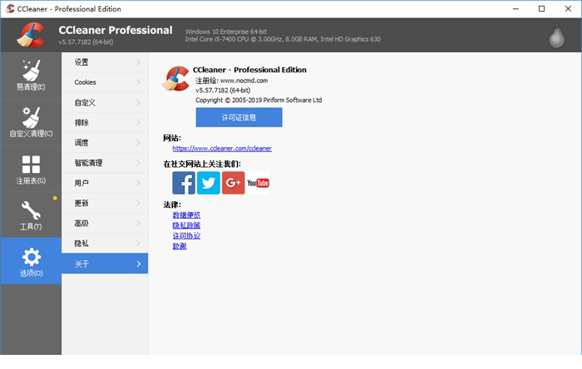The width and height of the screenshot is (582, 369).
Task: Open the 设置 settings menu item
Action: 105,62
